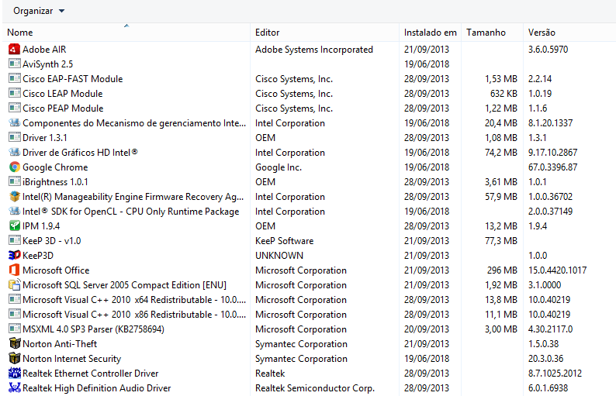Click the KeeP 3D - v1.0 icon
Image resolution: width=616 pixels, height=396 pixels.
pos(14,240)
